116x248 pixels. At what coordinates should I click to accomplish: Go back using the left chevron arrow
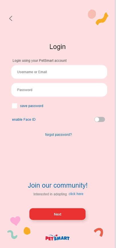coord(11,19)
